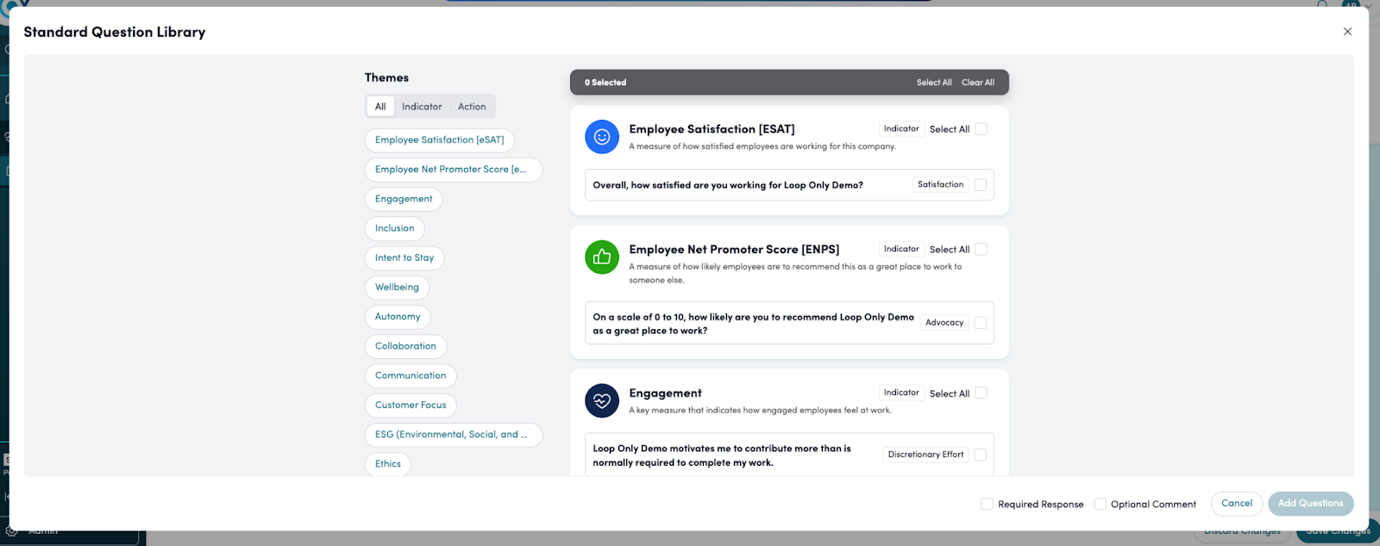The width and height of the screenshot is (1380, 546).
Task: Tick the Discretionary Effort question checkbox
Action: point(980,455)
